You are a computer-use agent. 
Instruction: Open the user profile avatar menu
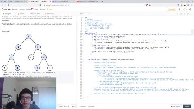pyautogui.click(x=190, y=9)
